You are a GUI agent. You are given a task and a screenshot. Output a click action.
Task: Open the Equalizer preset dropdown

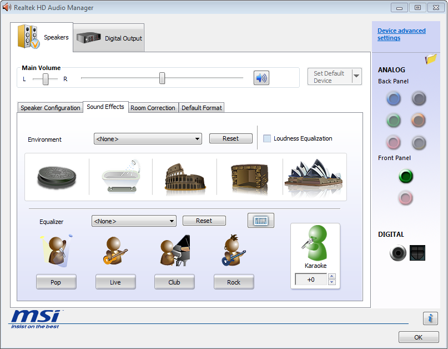click(134, 221)
